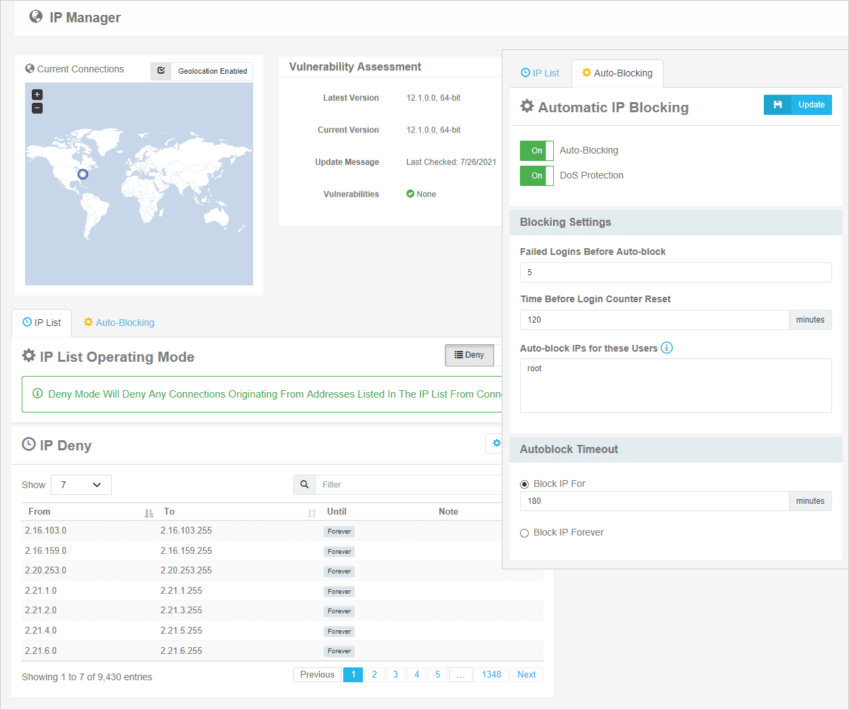The image size is (849, 710).
Task: Click the Failed Logins Before Auto-block field
Action: coord(675,273)
